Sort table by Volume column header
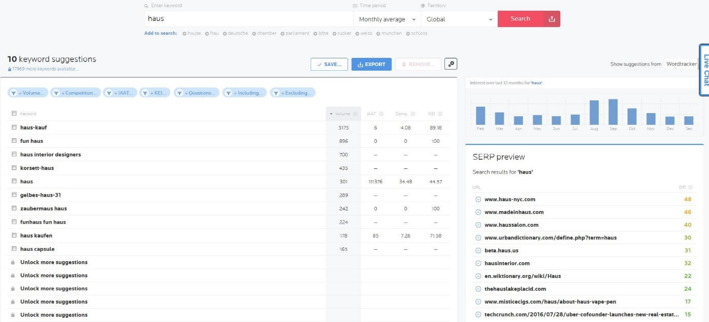This screenshot has height=322, width=709. 343,114
